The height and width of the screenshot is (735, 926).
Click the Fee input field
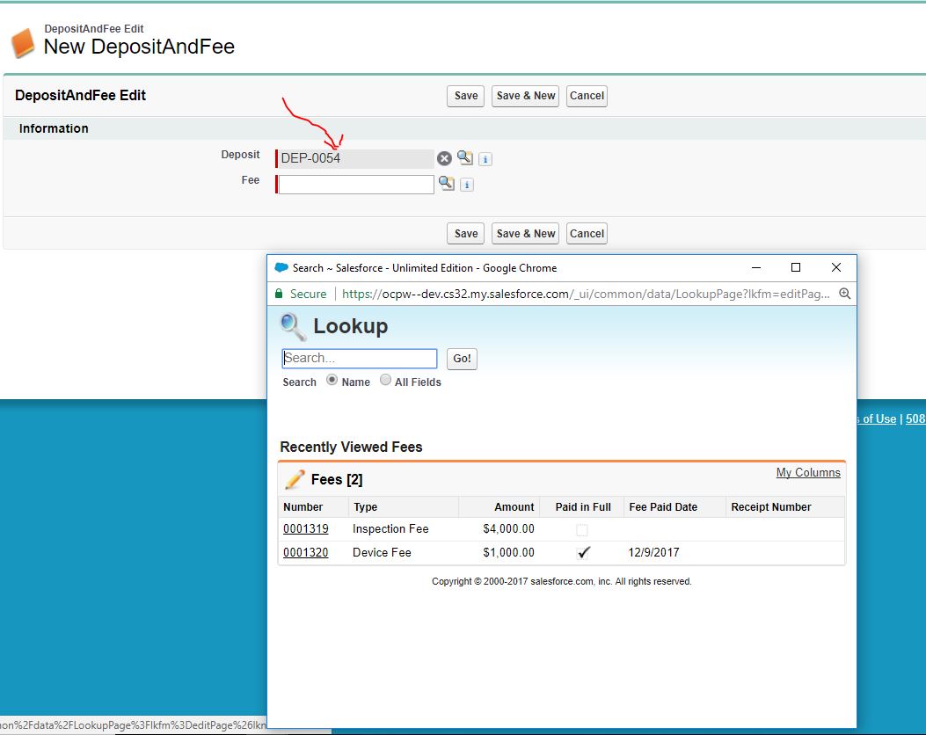click(356, 185)
